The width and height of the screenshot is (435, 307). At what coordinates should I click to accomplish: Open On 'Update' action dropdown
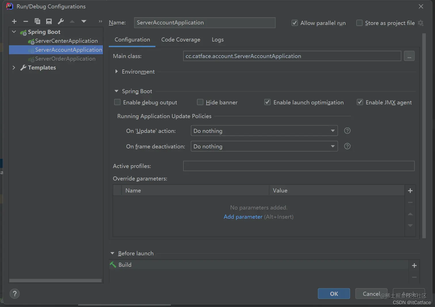264,131
